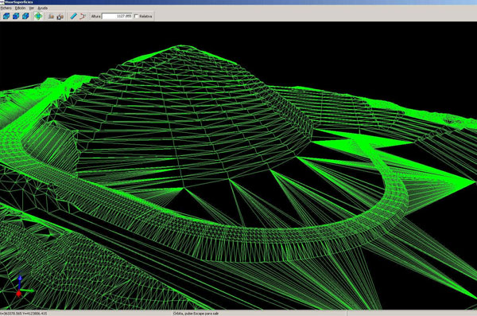Click the second blue cube view icon
This screenshot has width=477, height=316.
[x=16, y=16]
